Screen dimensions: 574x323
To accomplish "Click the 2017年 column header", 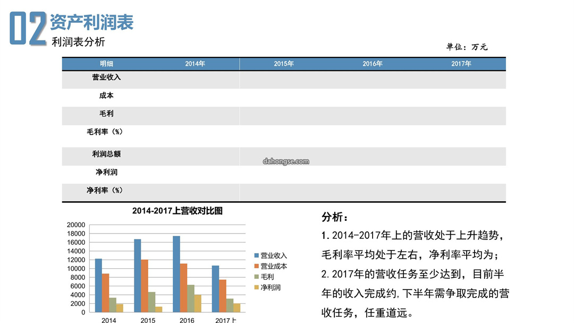I will pos(461,64).
